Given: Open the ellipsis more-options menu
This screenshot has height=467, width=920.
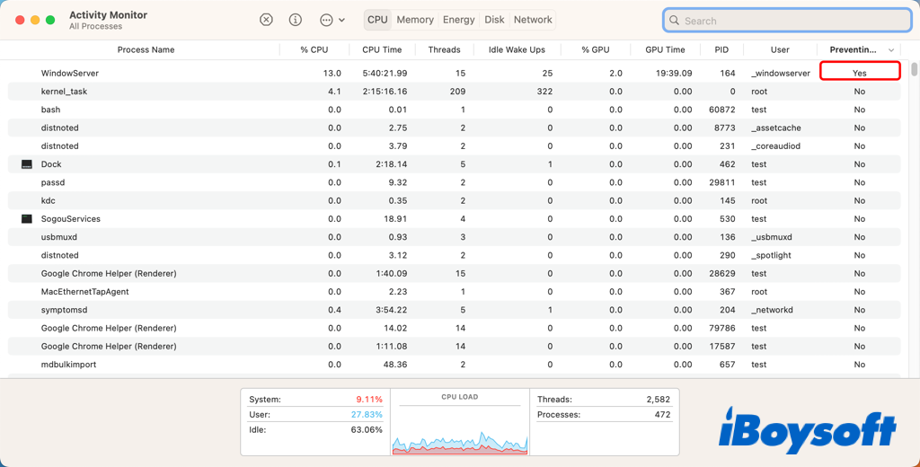Looking at the screenshot, I should (x=326, y=20).
